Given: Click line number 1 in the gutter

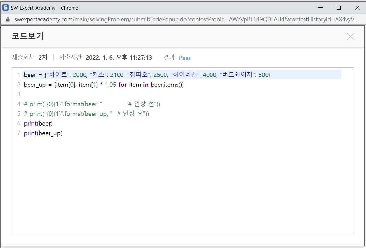Looking at the screenshot, I should (x=19, y=75).
